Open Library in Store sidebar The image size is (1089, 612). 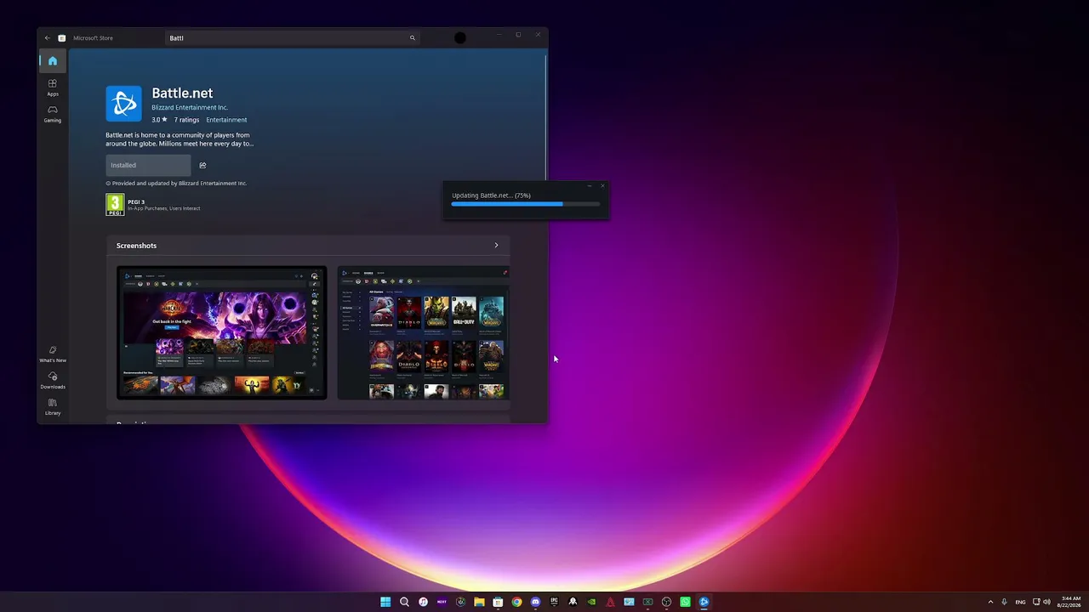pos(53,407)
